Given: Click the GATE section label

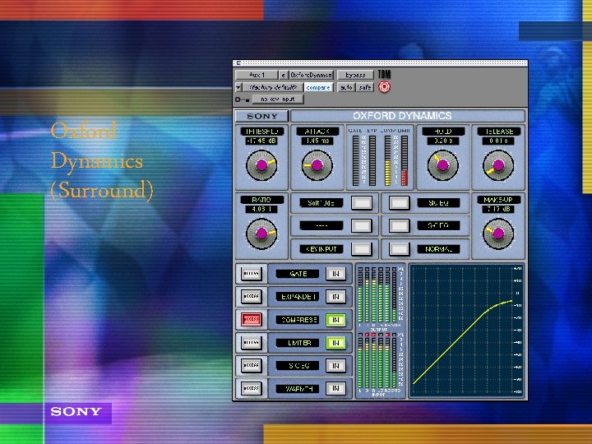Looking at the screenshot, I should pos(298,274).
